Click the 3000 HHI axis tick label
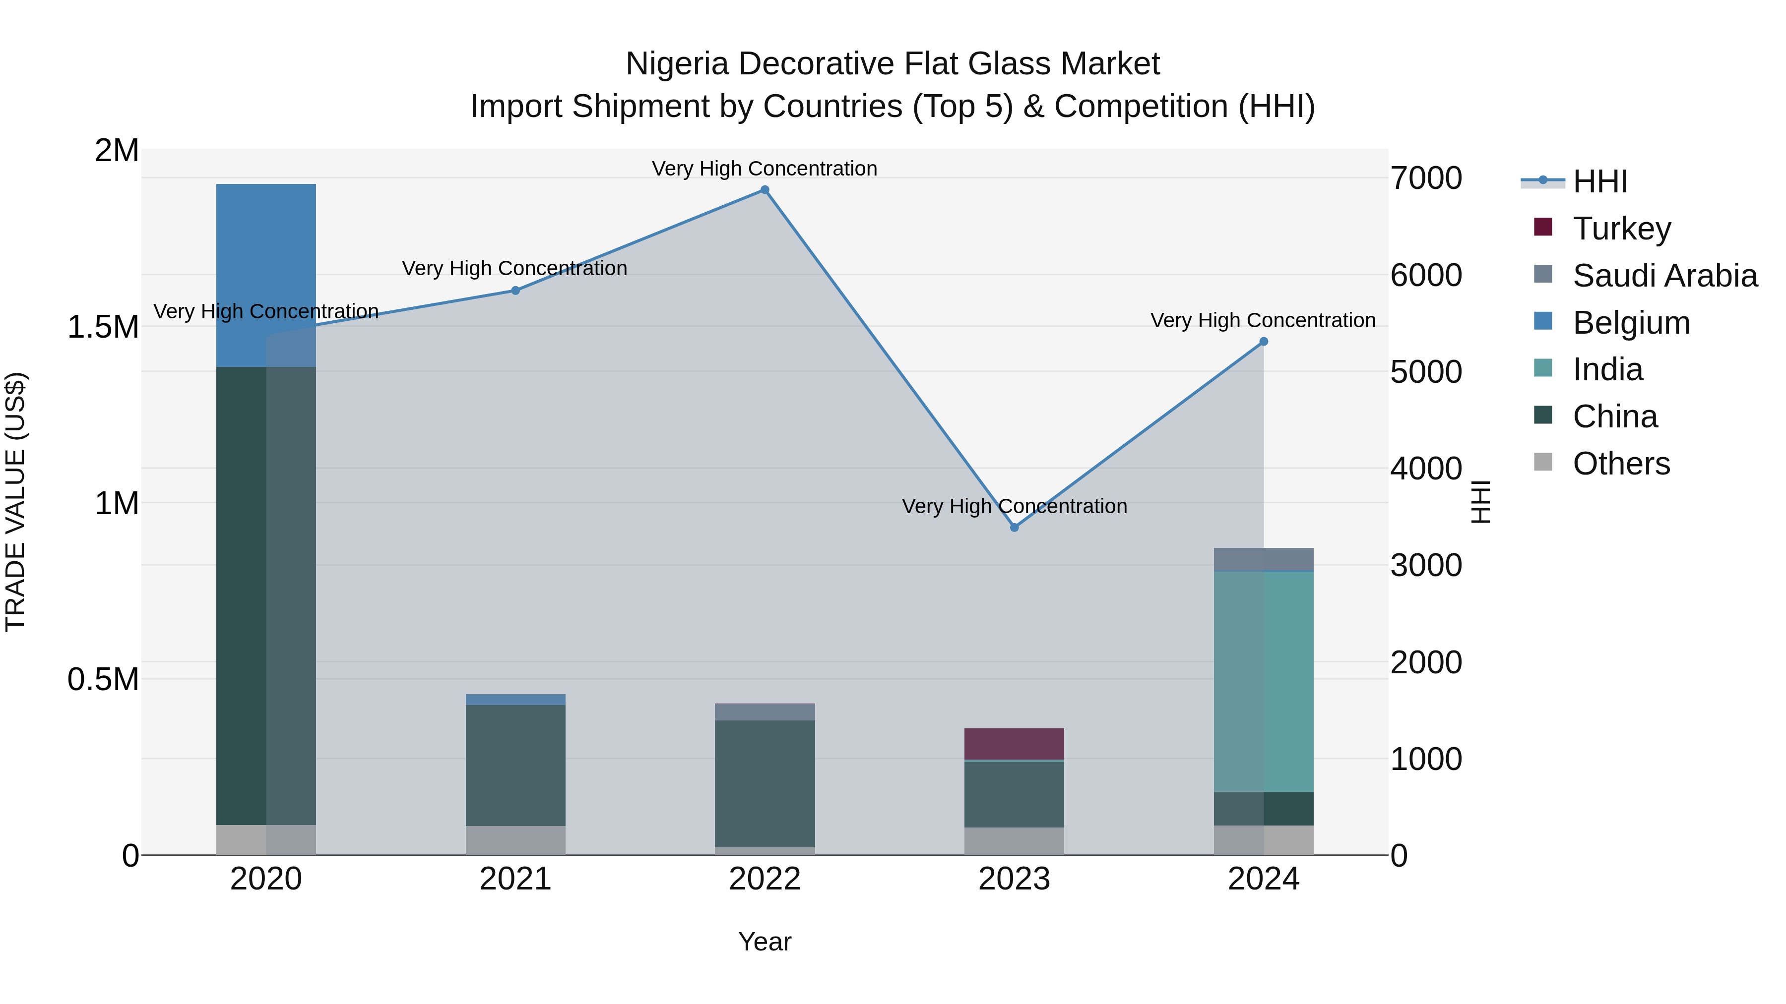1786x1004 pixels. [x=1426, y=565]
